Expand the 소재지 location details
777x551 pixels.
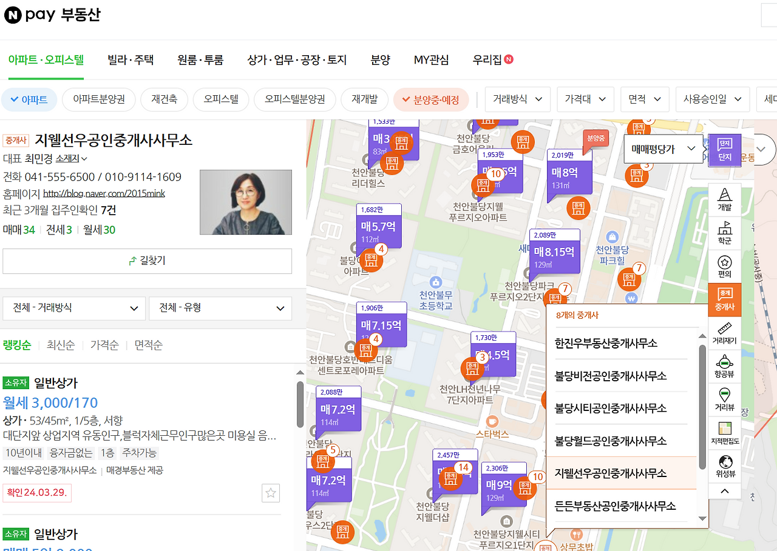[72, 159]
